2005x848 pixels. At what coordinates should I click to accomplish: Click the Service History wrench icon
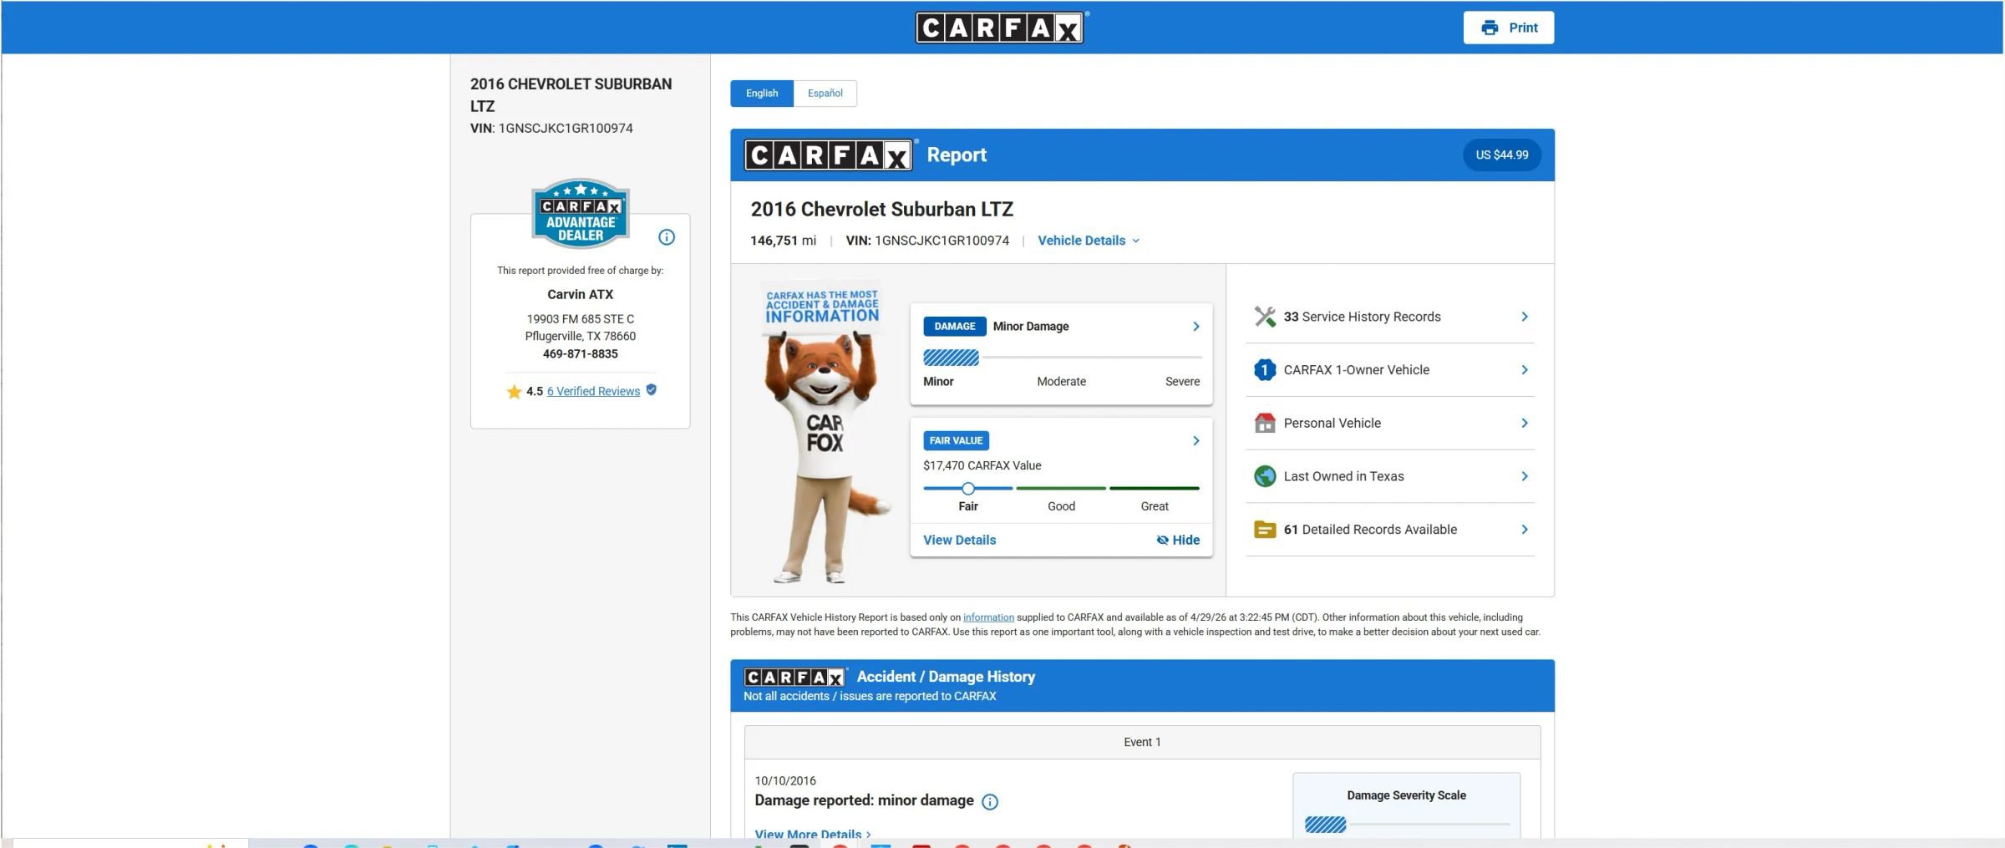tap(1265, 317)
